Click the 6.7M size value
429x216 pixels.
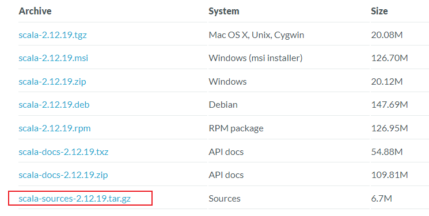point(381,199)
